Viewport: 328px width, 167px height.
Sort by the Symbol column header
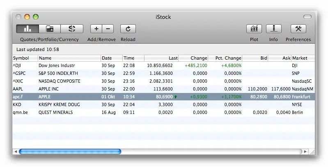(x=25, y=58)
